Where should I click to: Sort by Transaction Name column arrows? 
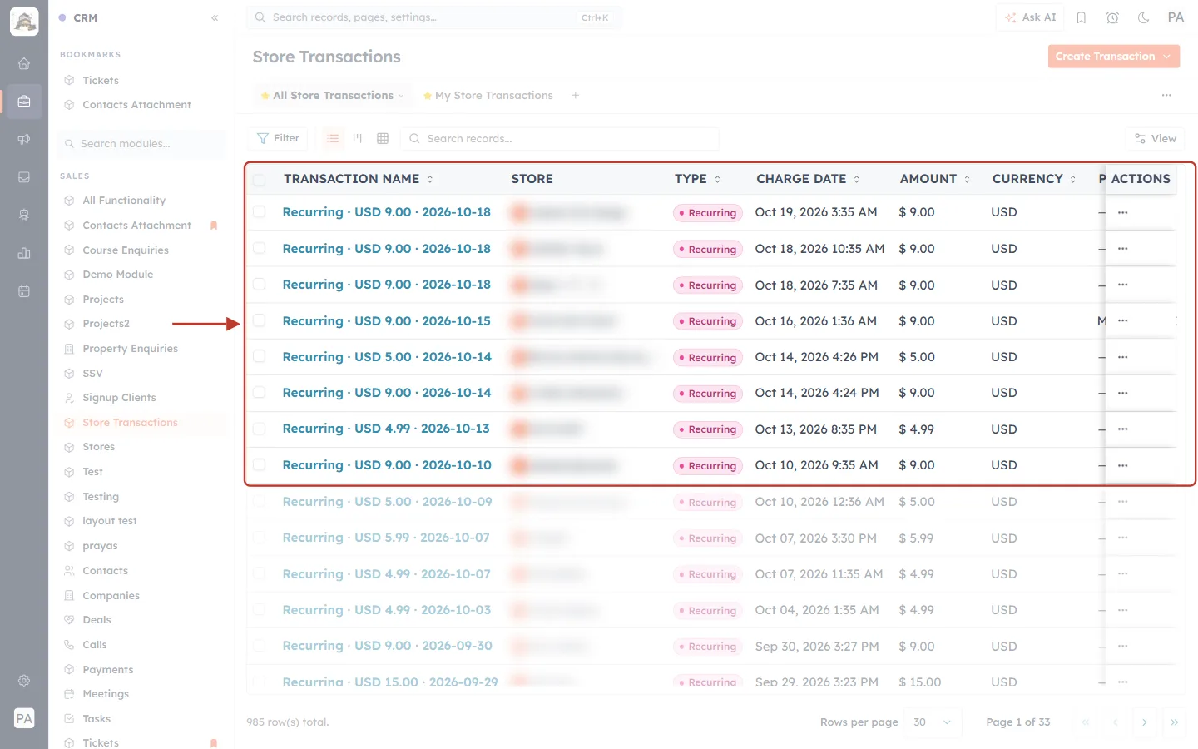(430, 179)
